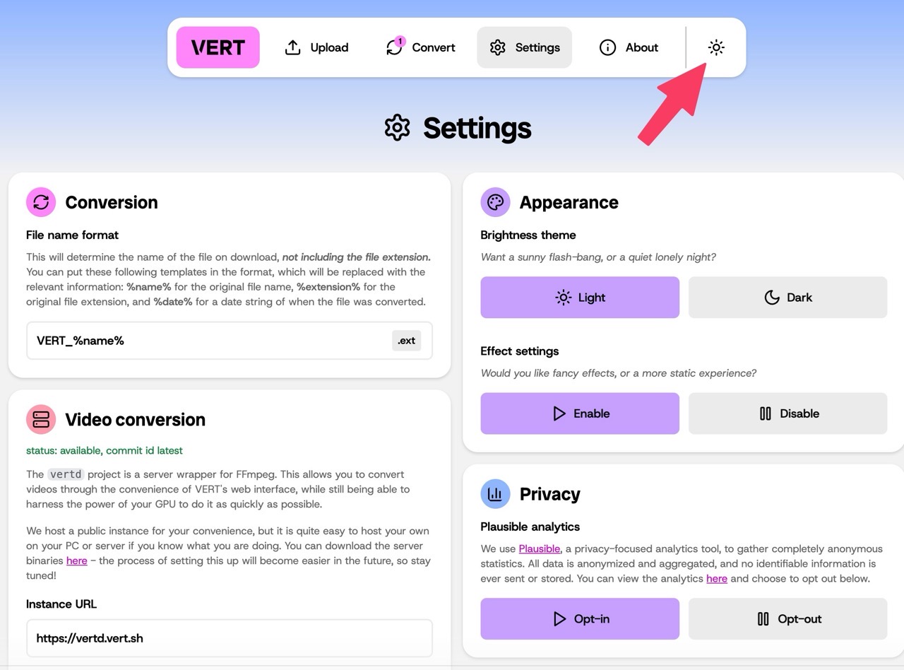Image resolution: width=904 pixels, height=670 pixels.
Task: Open the Upload tab
Action: [316, 47]
